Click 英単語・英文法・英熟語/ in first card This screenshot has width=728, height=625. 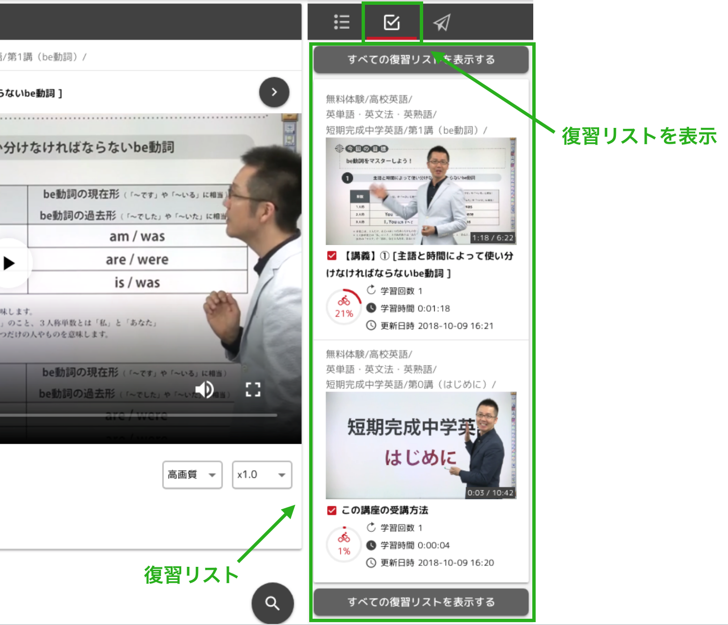(381, 114)
